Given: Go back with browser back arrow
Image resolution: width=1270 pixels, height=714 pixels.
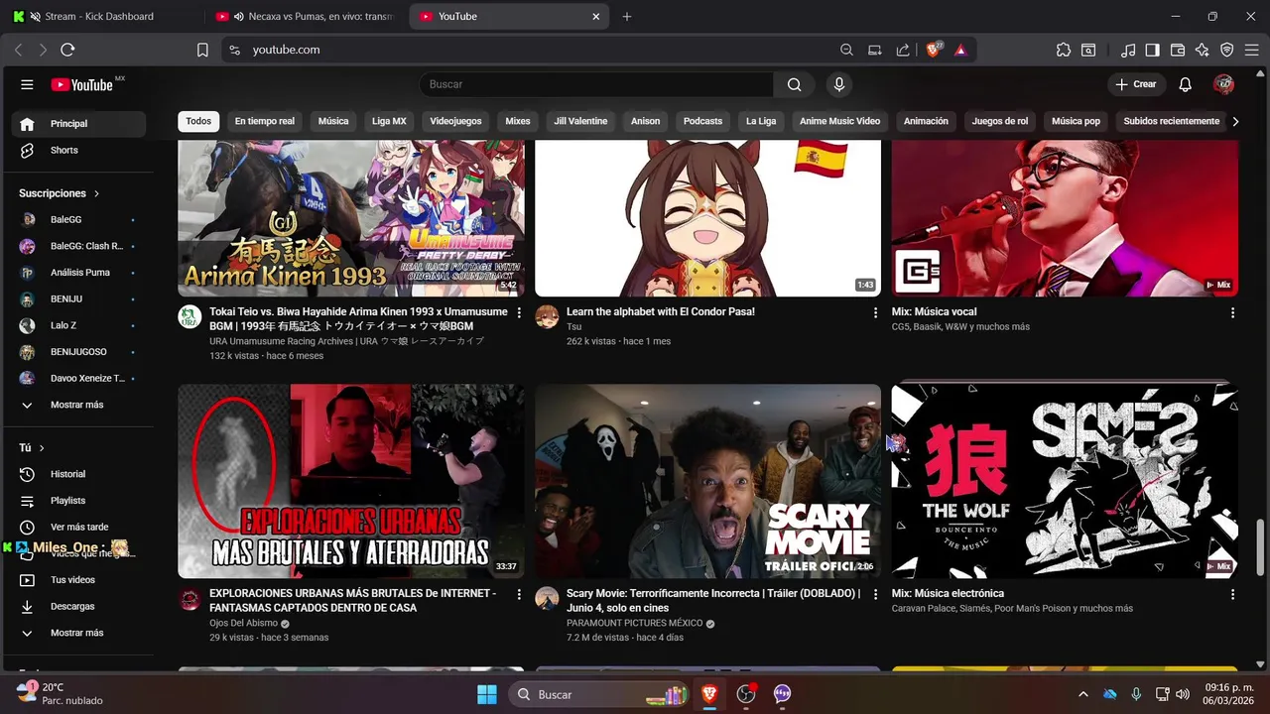Looking at the screenshot, I should tap(19, 50).
